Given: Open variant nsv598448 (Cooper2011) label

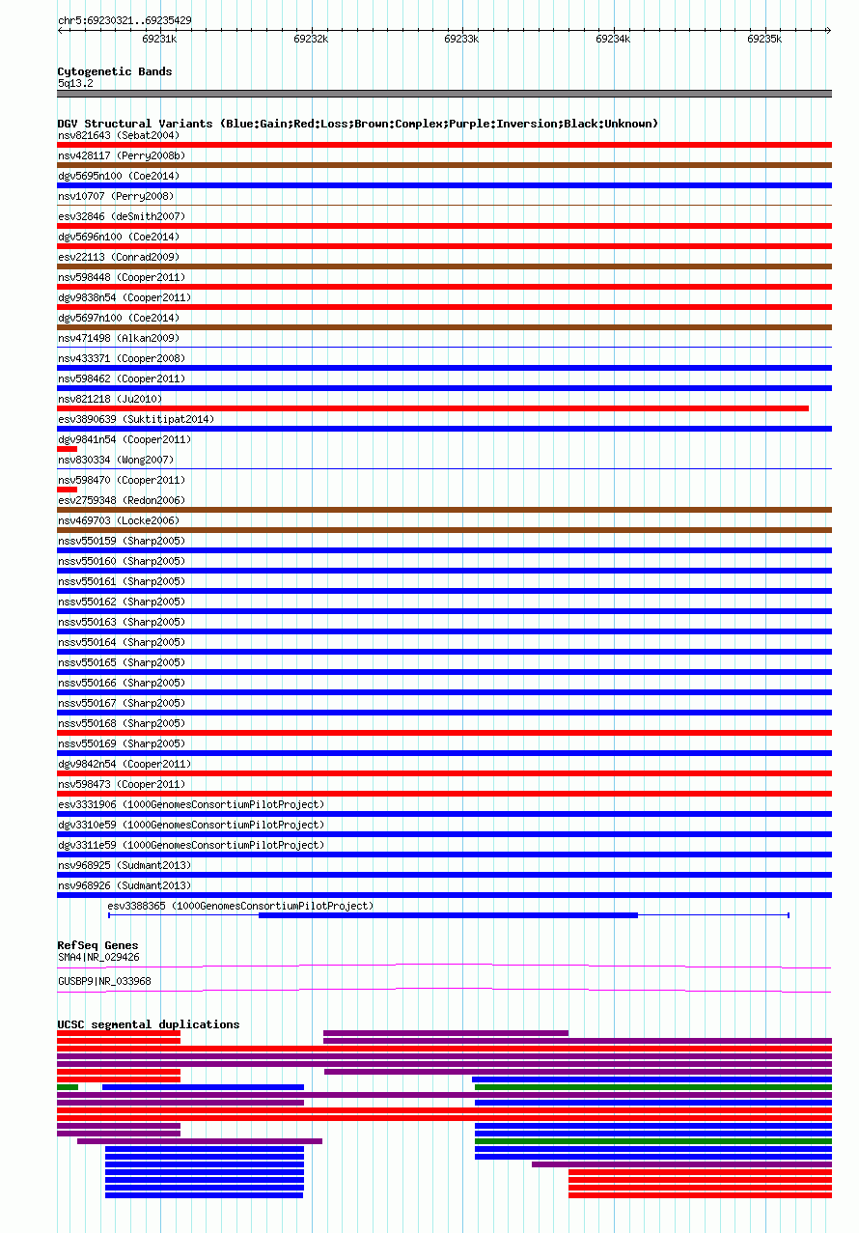Looking at the screenshot, I should (x=122, y=277).
